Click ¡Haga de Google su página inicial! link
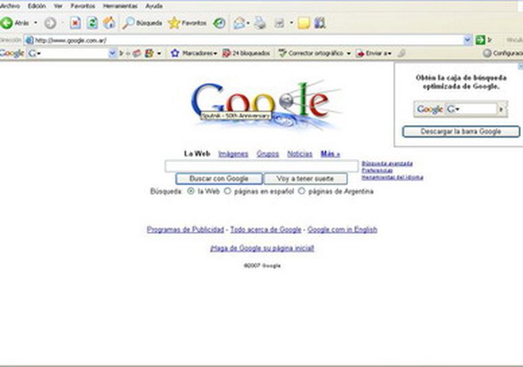This screenshot has width=523, height=367. (262, 248)
